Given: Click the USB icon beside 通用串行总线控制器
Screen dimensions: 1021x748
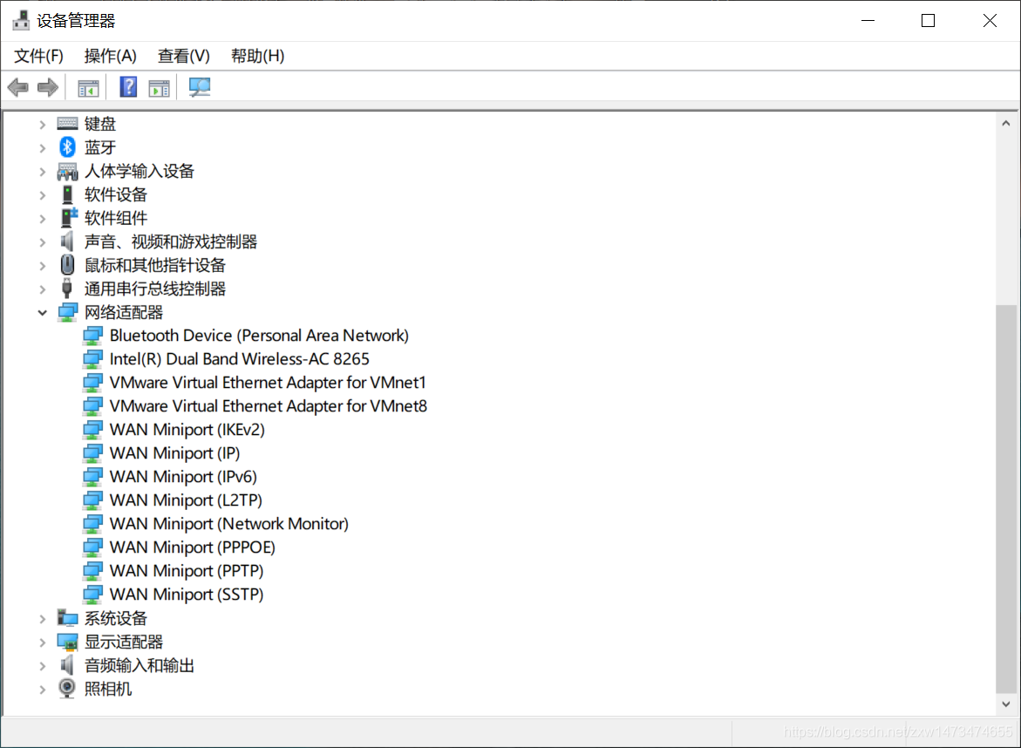Looking at the screenshot, I should point(66,289).
